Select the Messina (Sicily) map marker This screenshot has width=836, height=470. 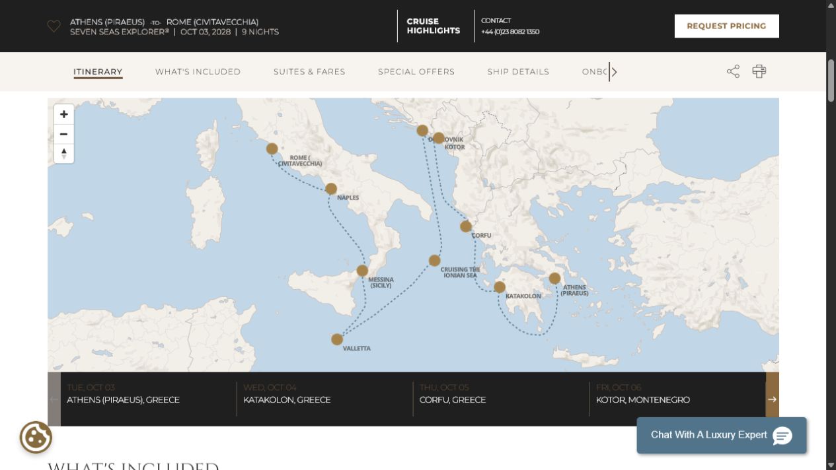tap(362, 271)
